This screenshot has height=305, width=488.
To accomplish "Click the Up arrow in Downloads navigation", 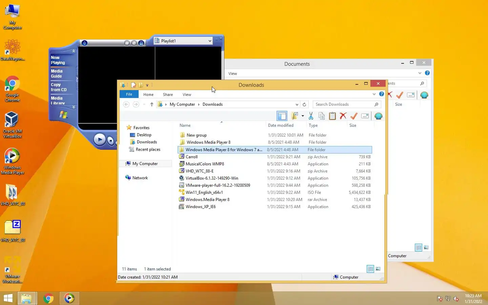I will click(152, 104).
